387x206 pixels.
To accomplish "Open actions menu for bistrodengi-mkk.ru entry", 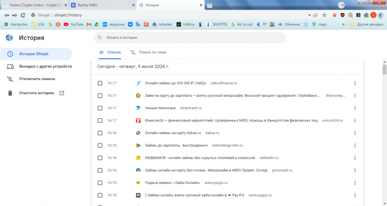I will click(x=355, y=146).
